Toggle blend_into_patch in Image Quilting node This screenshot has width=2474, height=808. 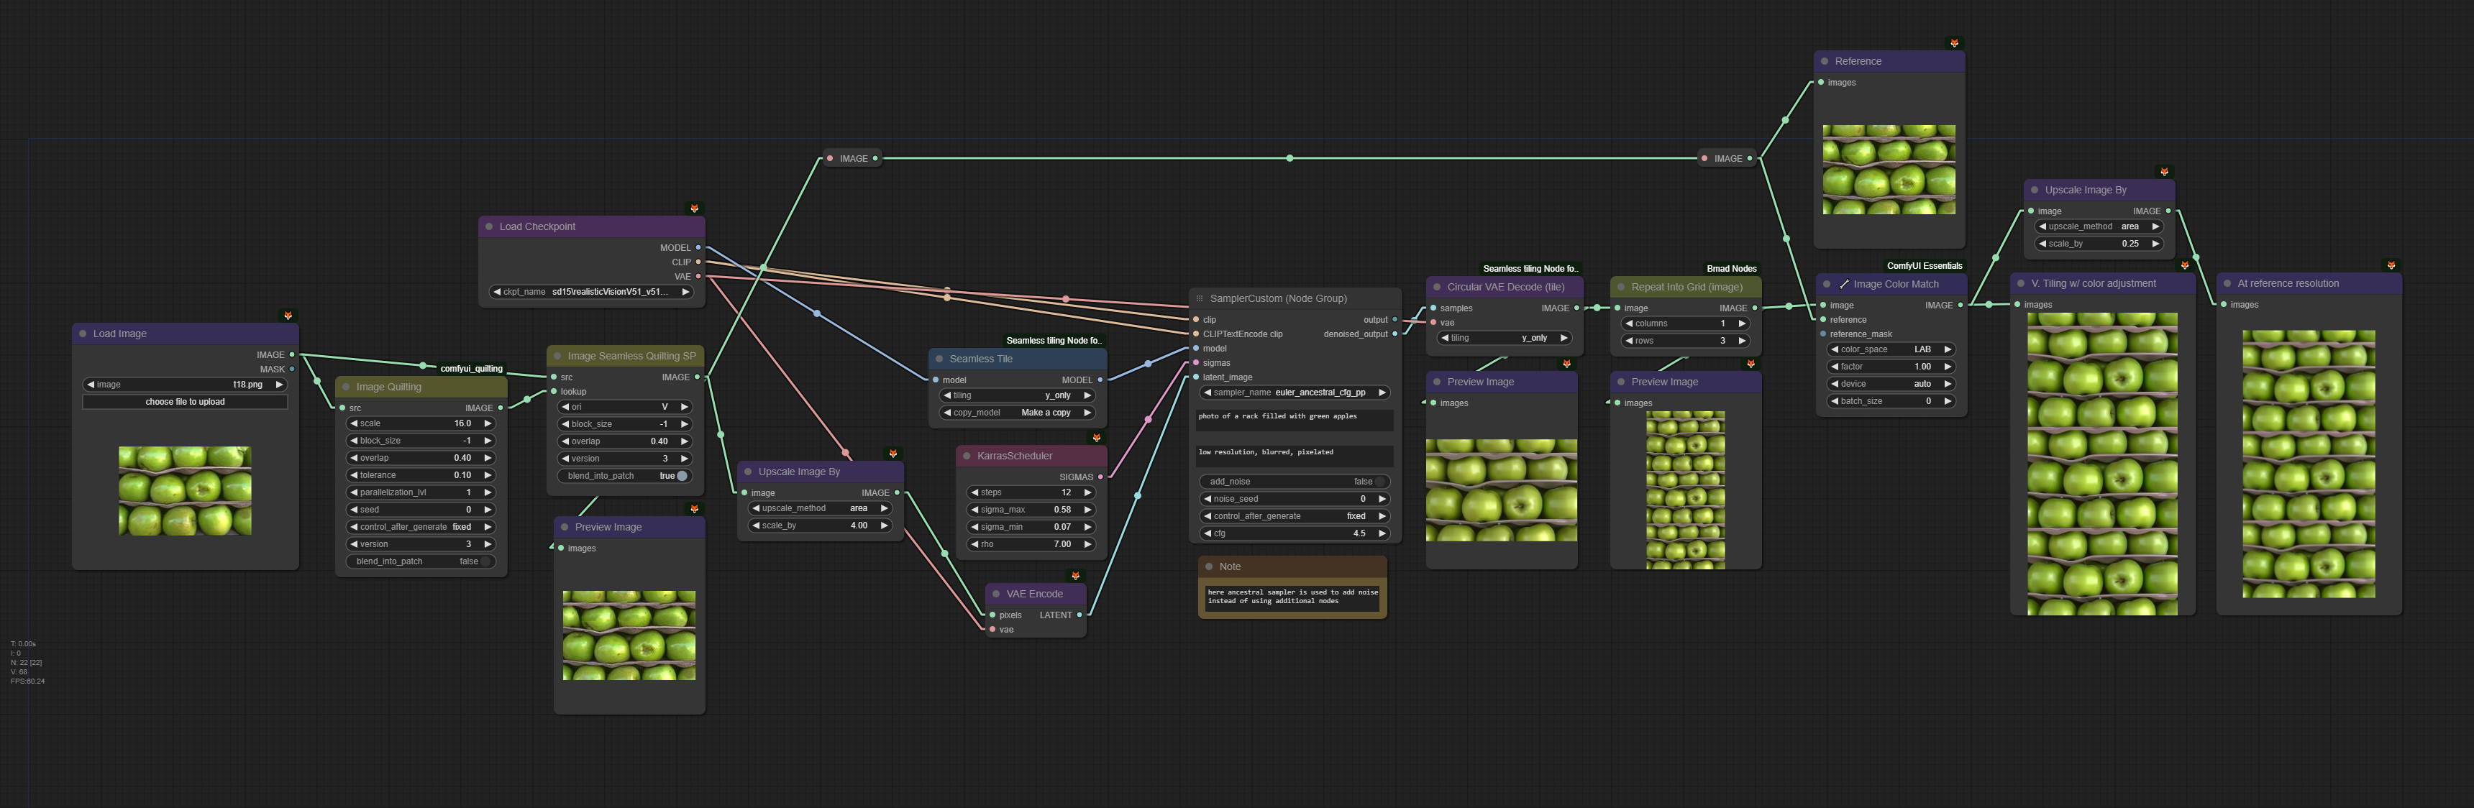(x=485, y=561)
